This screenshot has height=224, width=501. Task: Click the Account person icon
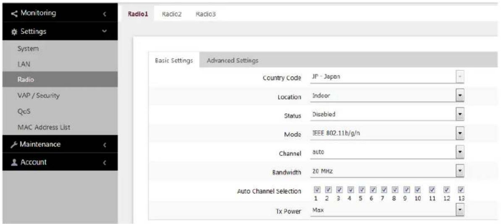[14, 162]
